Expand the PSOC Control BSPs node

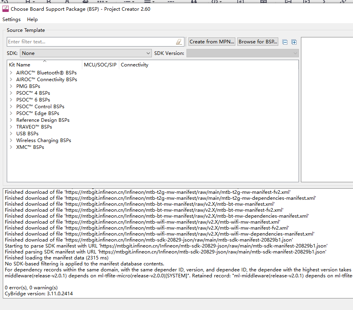click(x=11, y=107)
